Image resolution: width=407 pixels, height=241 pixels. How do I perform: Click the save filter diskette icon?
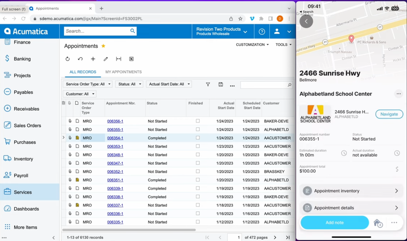coord(221,84)
